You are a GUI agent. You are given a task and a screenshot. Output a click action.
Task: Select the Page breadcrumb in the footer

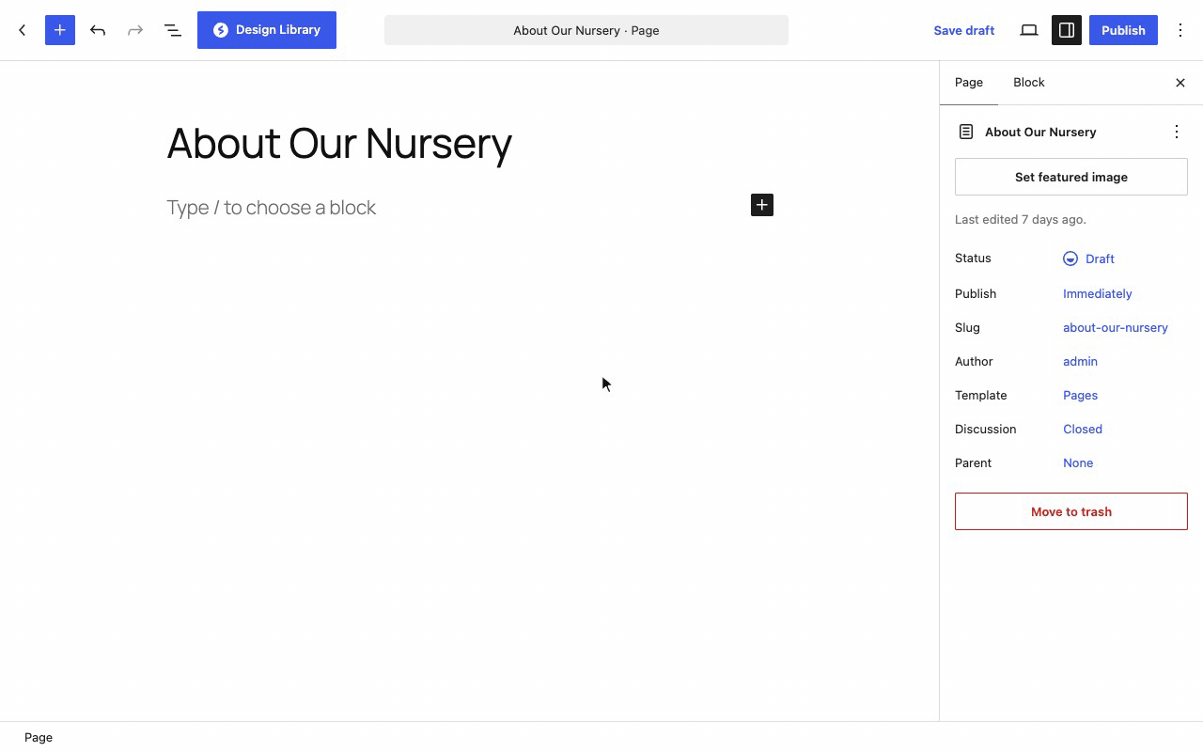click(39, 737)
